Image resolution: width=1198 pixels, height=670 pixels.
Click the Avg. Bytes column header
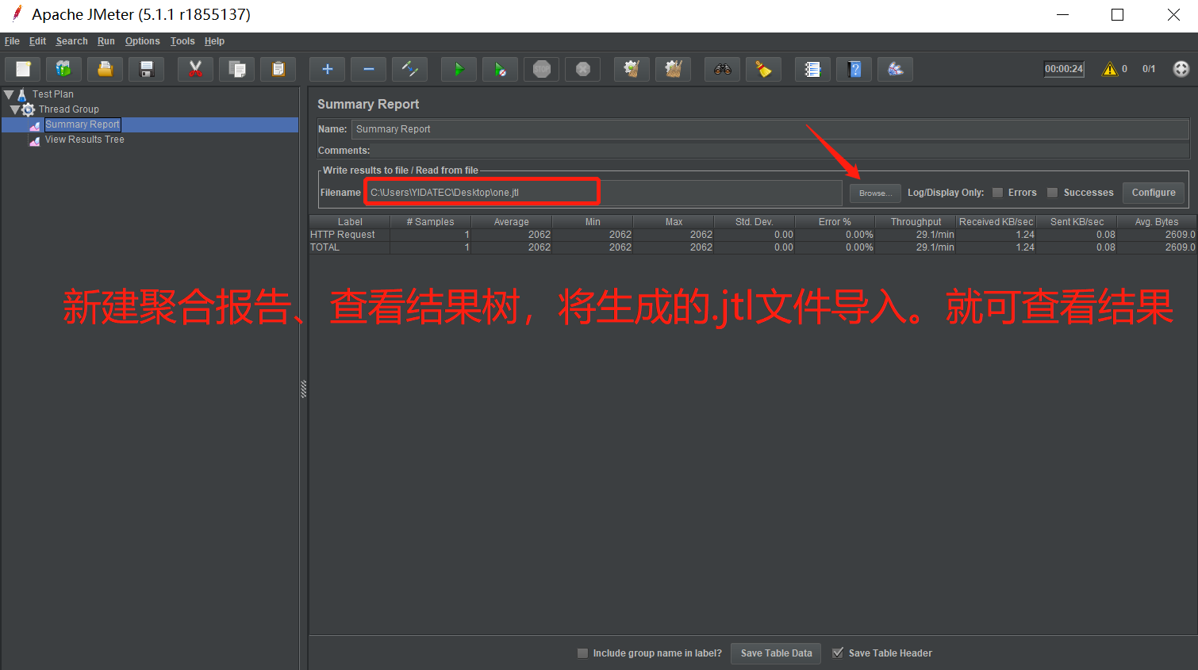pos(1157,222)
